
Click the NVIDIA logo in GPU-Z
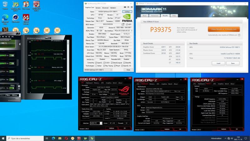point(127,18)
